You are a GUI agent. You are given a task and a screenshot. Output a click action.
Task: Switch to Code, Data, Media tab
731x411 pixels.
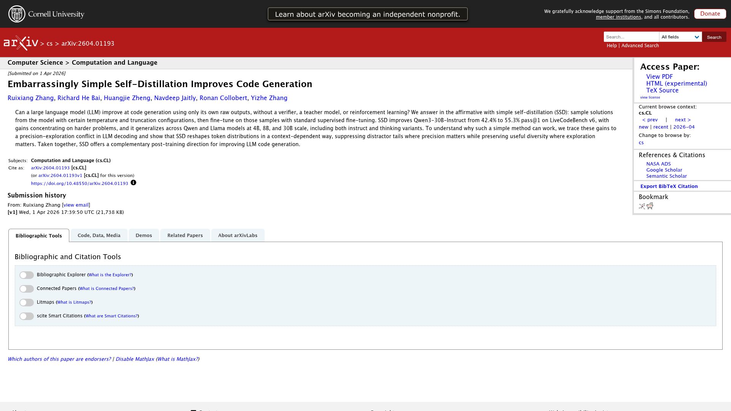coord(99,235)
